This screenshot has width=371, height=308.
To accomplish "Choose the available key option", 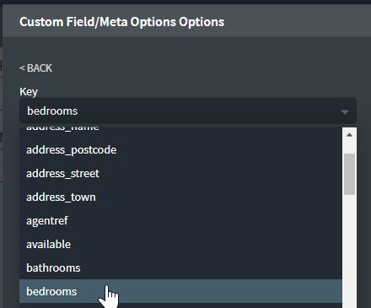I will [x=180, y=245].
